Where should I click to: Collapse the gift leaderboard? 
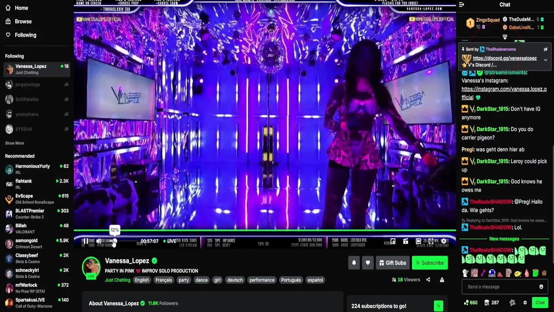pos(505,37)
